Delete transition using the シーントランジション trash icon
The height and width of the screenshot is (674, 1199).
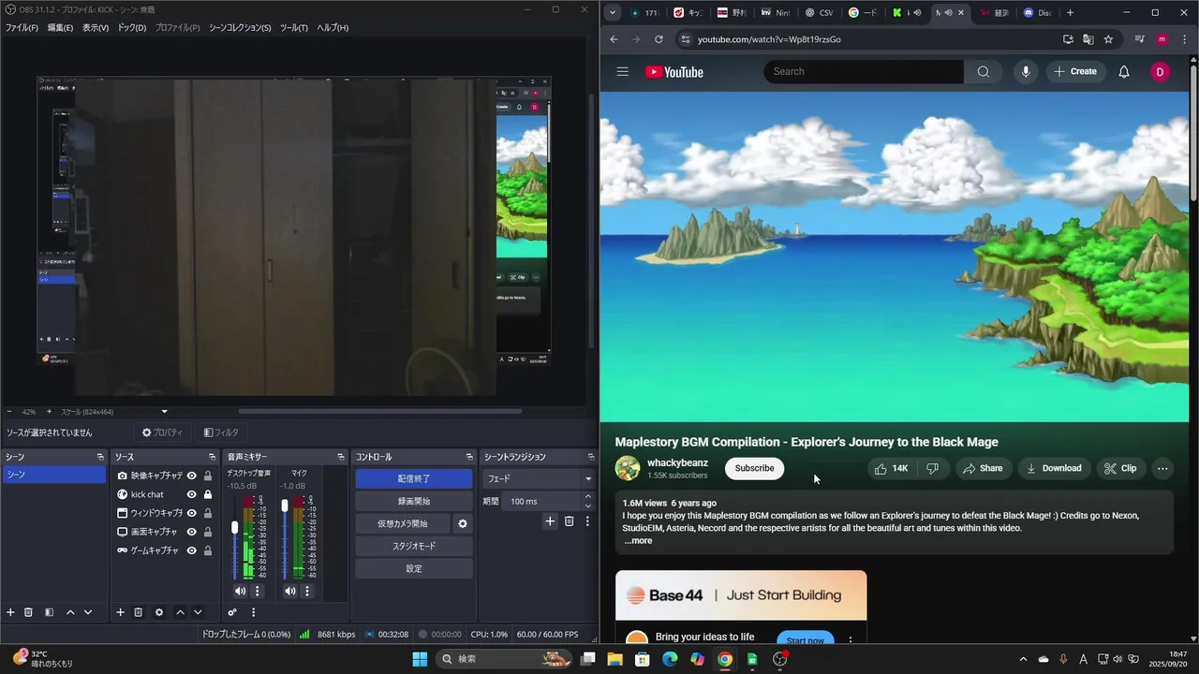tap(569, 521)
